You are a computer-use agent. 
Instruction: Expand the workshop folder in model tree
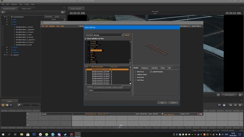(x=88, y=63)
